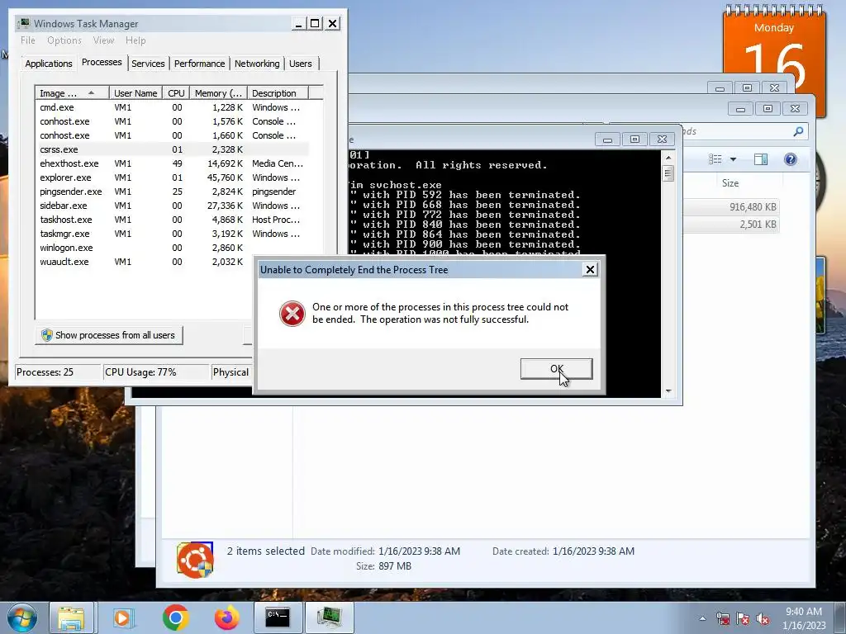The width and height of the screenshot is (846, 634).
Task: Select the 916,480 KB file row
Action: [731, 207]
